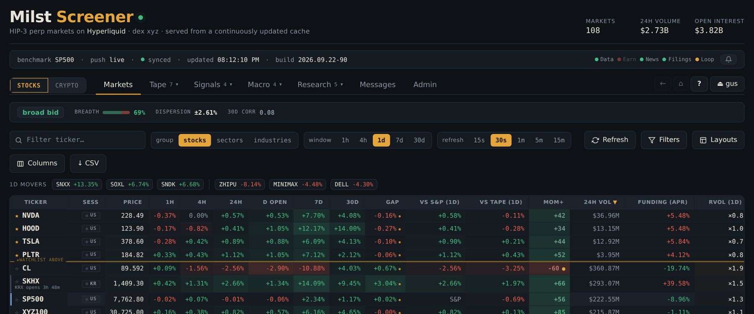The image size is (754, 314).
Task: Click the breadth progress bar
Action: (116, 113)
